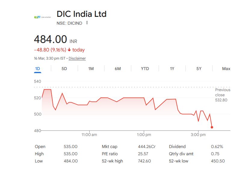Screen dimensions: 236x176
Task: Click the red endpoint dot on chart
Action: point(212,127)
